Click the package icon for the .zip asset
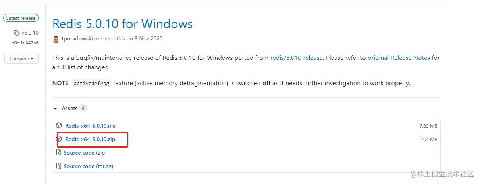This screenshot has width=480, height=184. [59, 139]
